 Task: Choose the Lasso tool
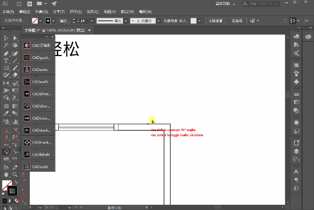15,45
